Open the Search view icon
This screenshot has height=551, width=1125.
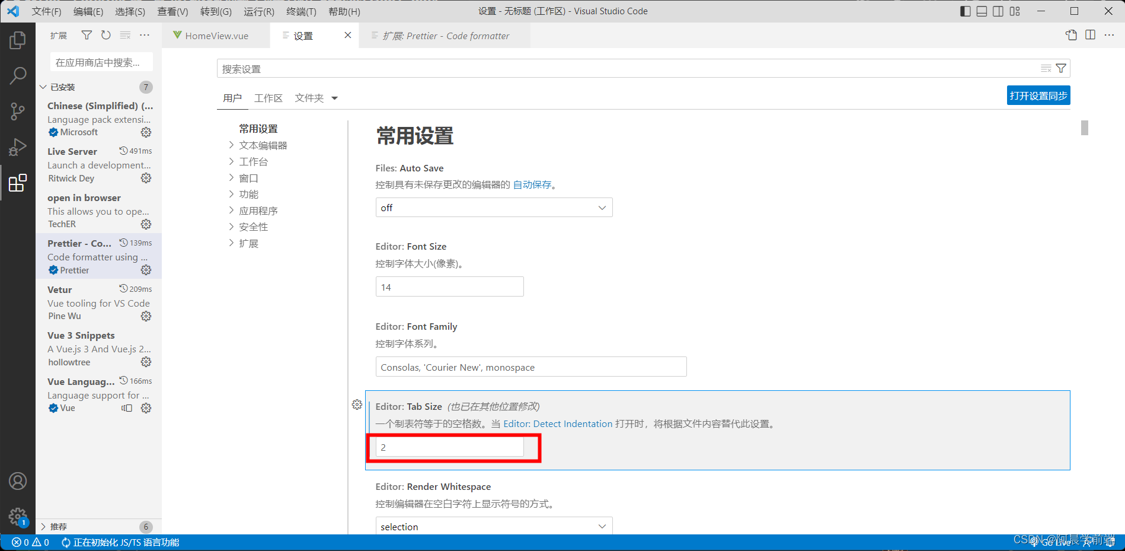pos(18,75)
